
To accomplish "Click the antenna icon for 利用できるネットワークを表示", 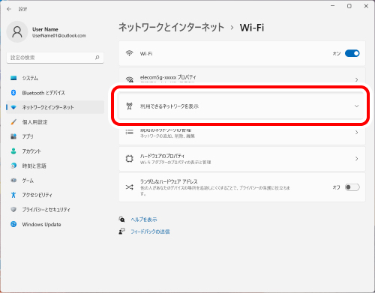I will tap(129, 106).
